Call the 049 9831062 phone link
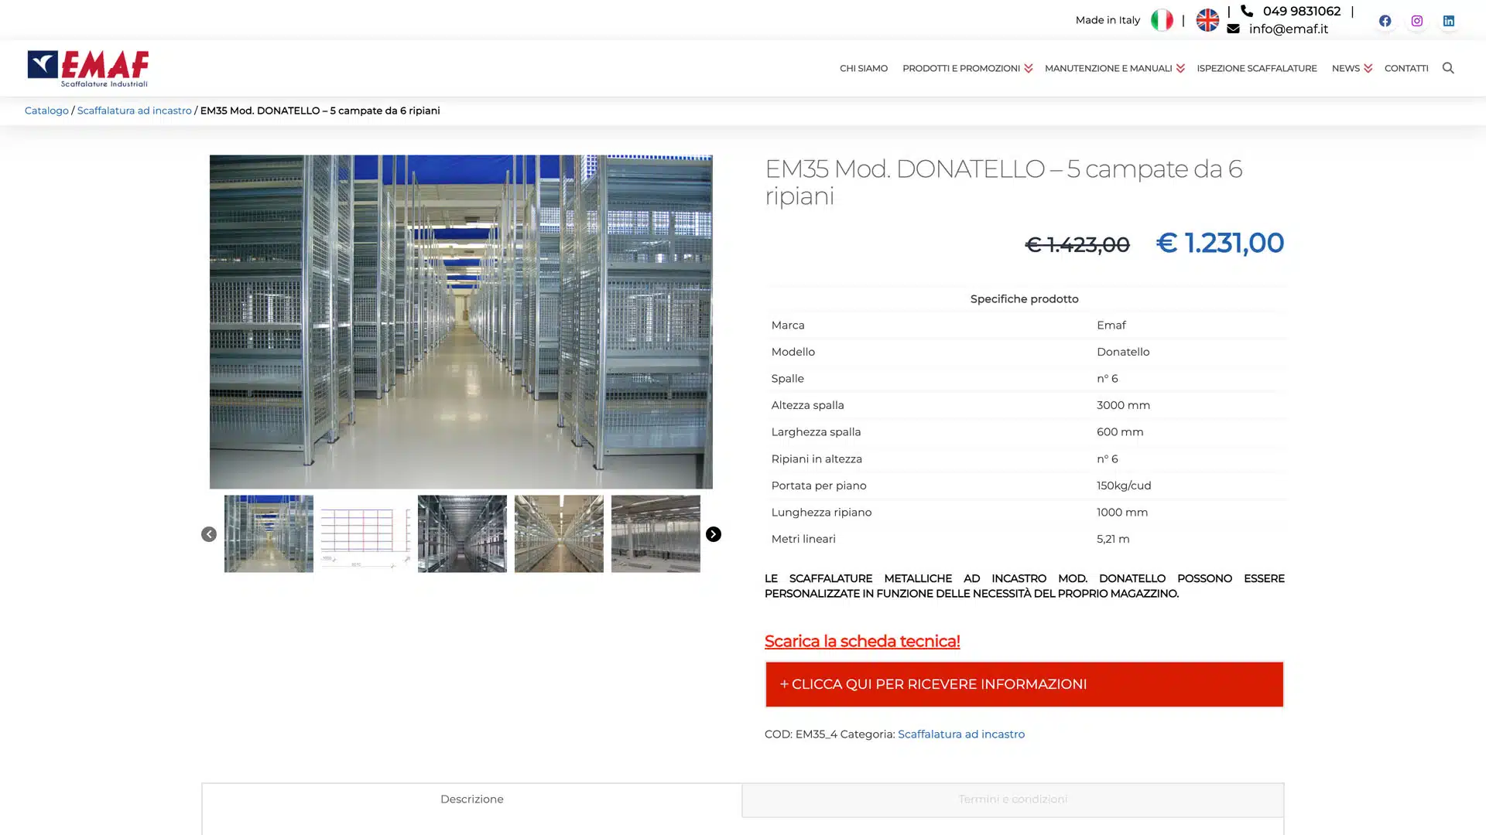The image size is (1486, 835). (1302, 11)
